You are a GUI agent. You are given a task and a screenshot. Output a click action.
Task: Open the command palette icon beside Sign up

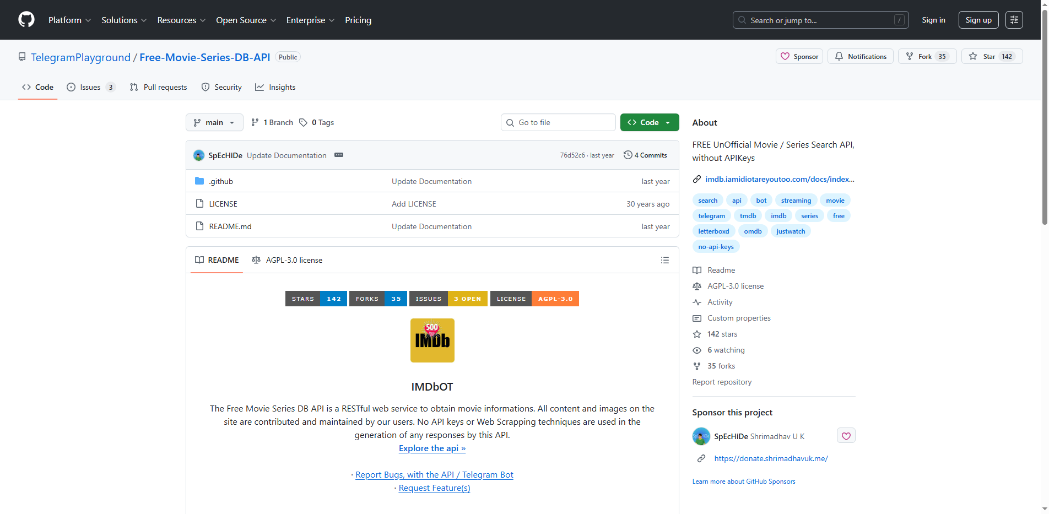(1014, 20)
